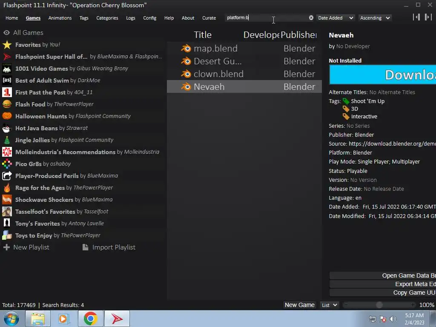Click the Best of Adult Swim icon
This screenshot has height=327, width=436.
[7, 80]
